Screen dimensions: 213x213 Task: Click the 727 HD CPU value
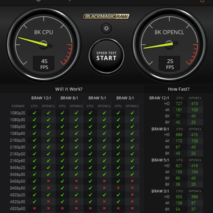pos(179,104)
